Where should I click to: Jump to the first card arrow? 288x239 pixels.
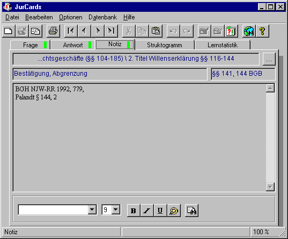point(71,31)
